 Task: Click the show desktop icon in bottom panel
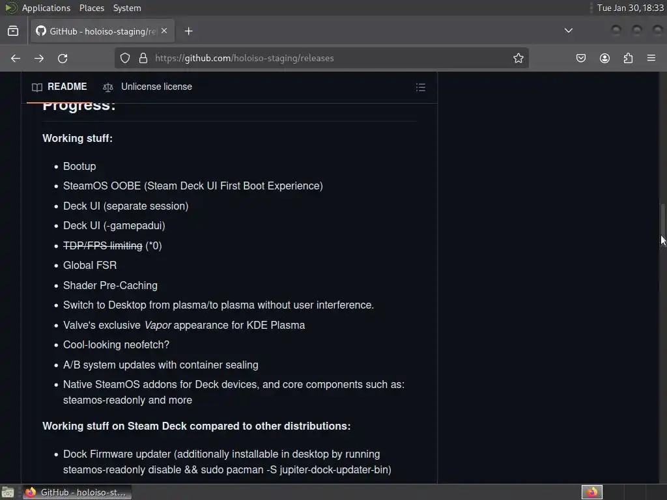pyautogui.click(x=8, y=492)
